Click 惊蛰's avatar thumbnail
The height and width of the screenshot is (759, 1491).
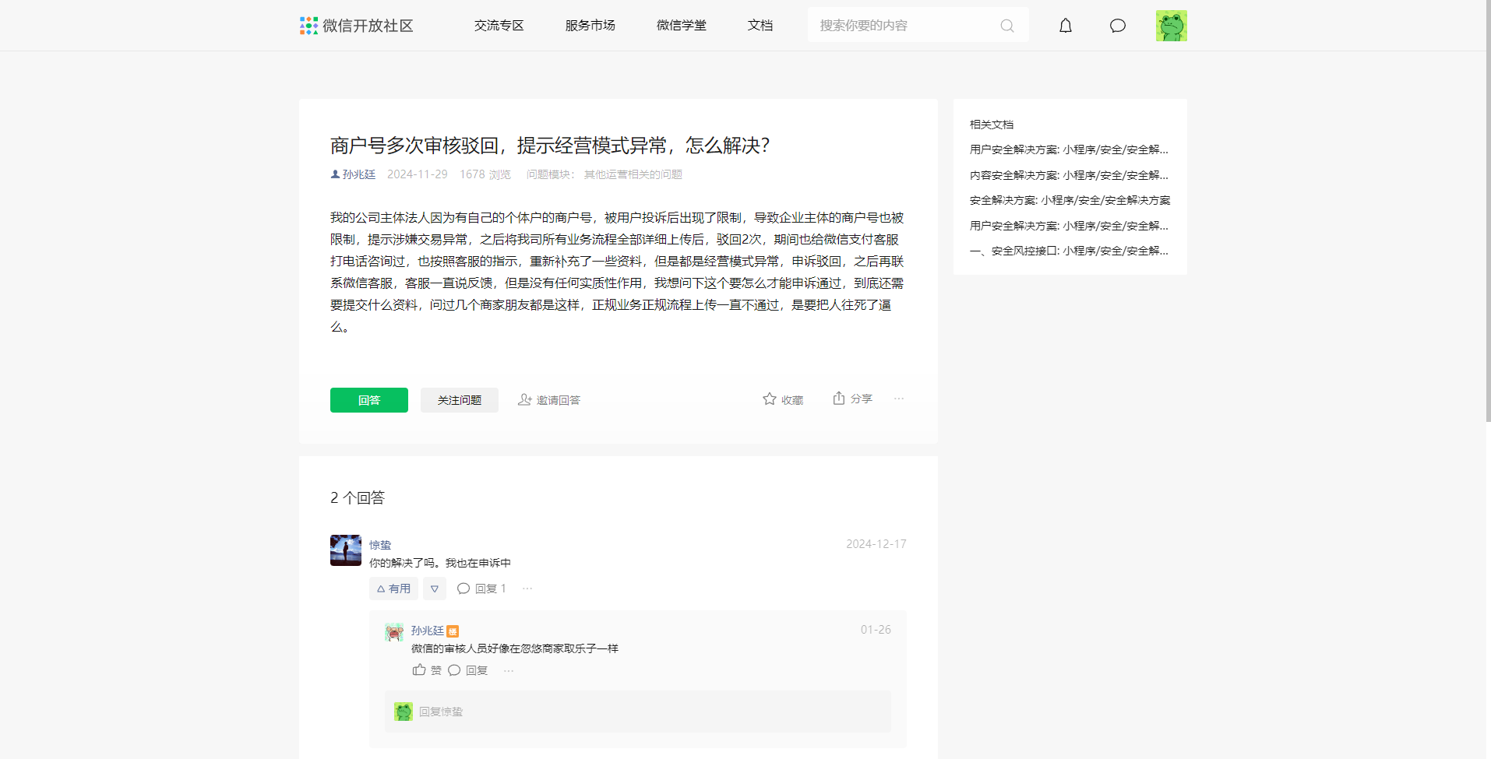346,550
